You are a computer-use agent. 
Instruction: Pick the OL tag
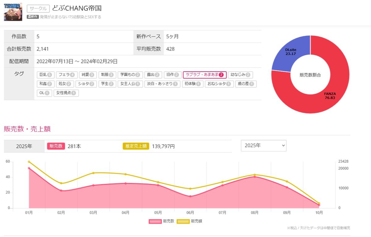click(44, 93)
